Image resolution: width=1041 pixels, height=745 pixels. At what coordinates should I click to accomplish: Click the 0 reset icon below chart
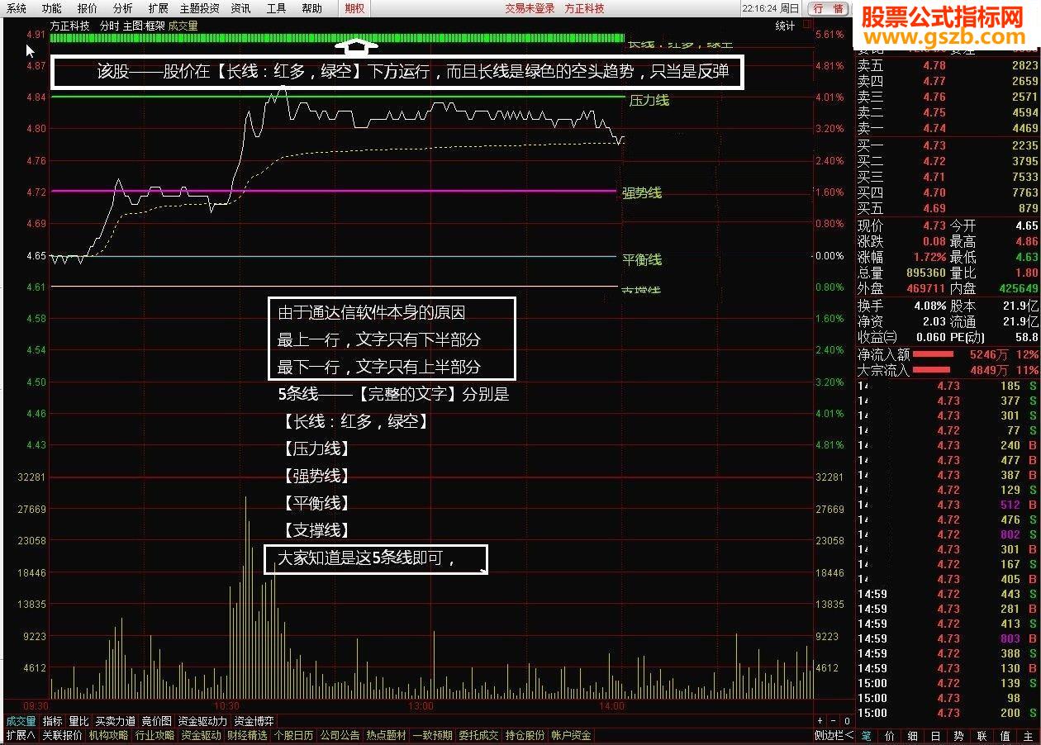pyautogui.click(x=848, y=721)
